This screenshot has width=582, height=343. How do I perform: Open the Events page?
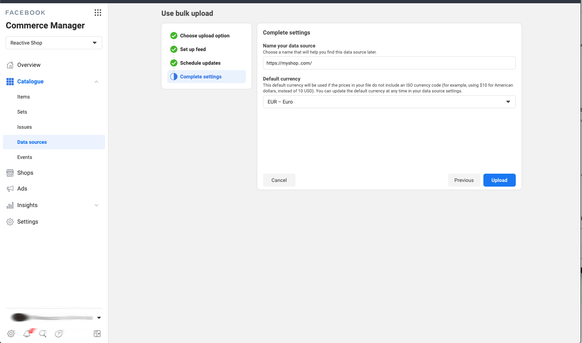(x=24, y=157)
